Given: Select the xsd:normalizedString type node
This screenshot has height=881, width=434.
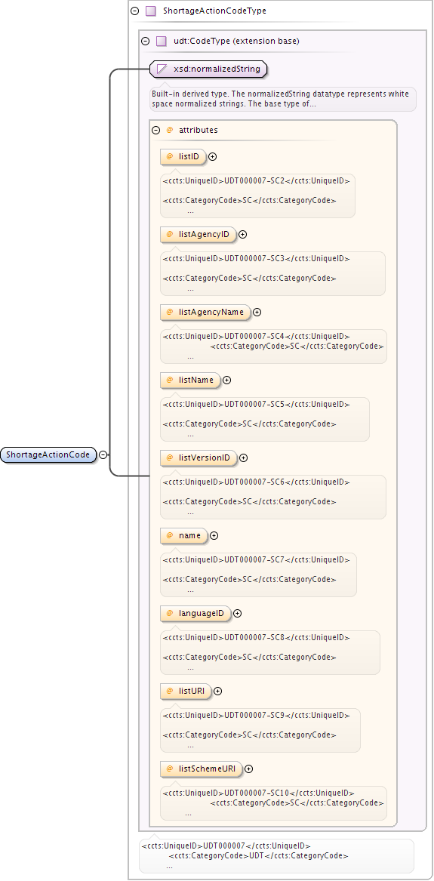Looking at the screenshot, I should (x=208, y=69).
